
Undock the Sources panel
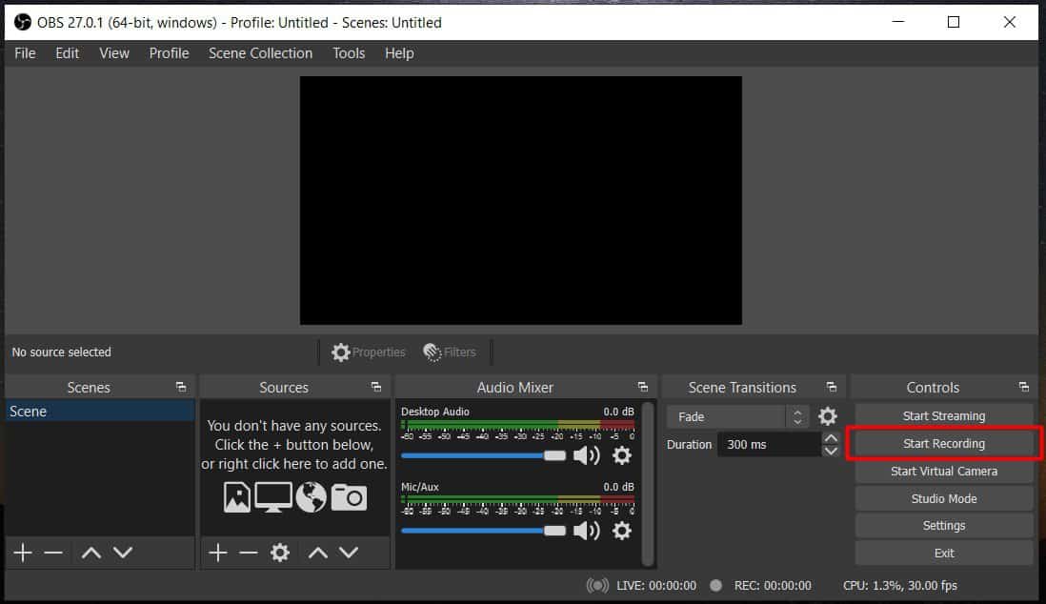click(x=376, y=387)
